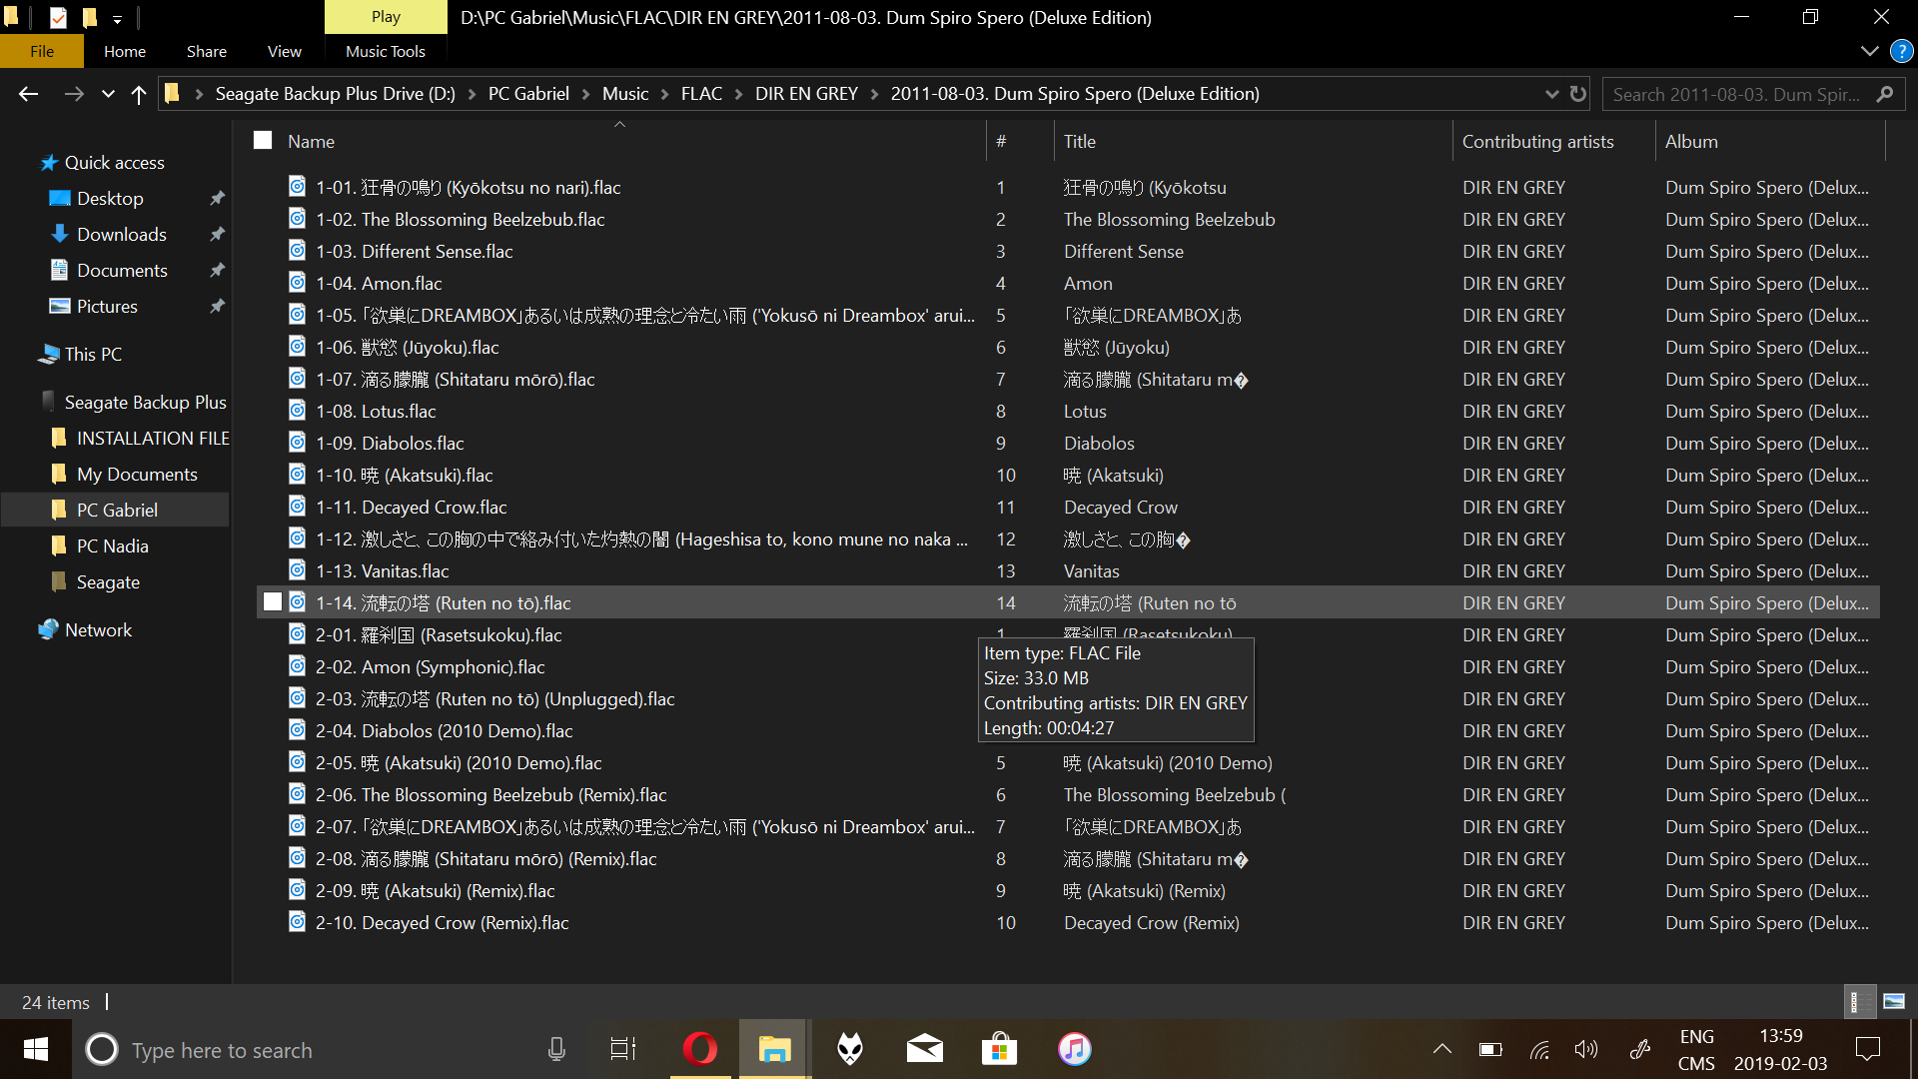Expand the ribbon with the chevron
The height and width of the screenshot is (1079, 1918).
[1869, 51]
